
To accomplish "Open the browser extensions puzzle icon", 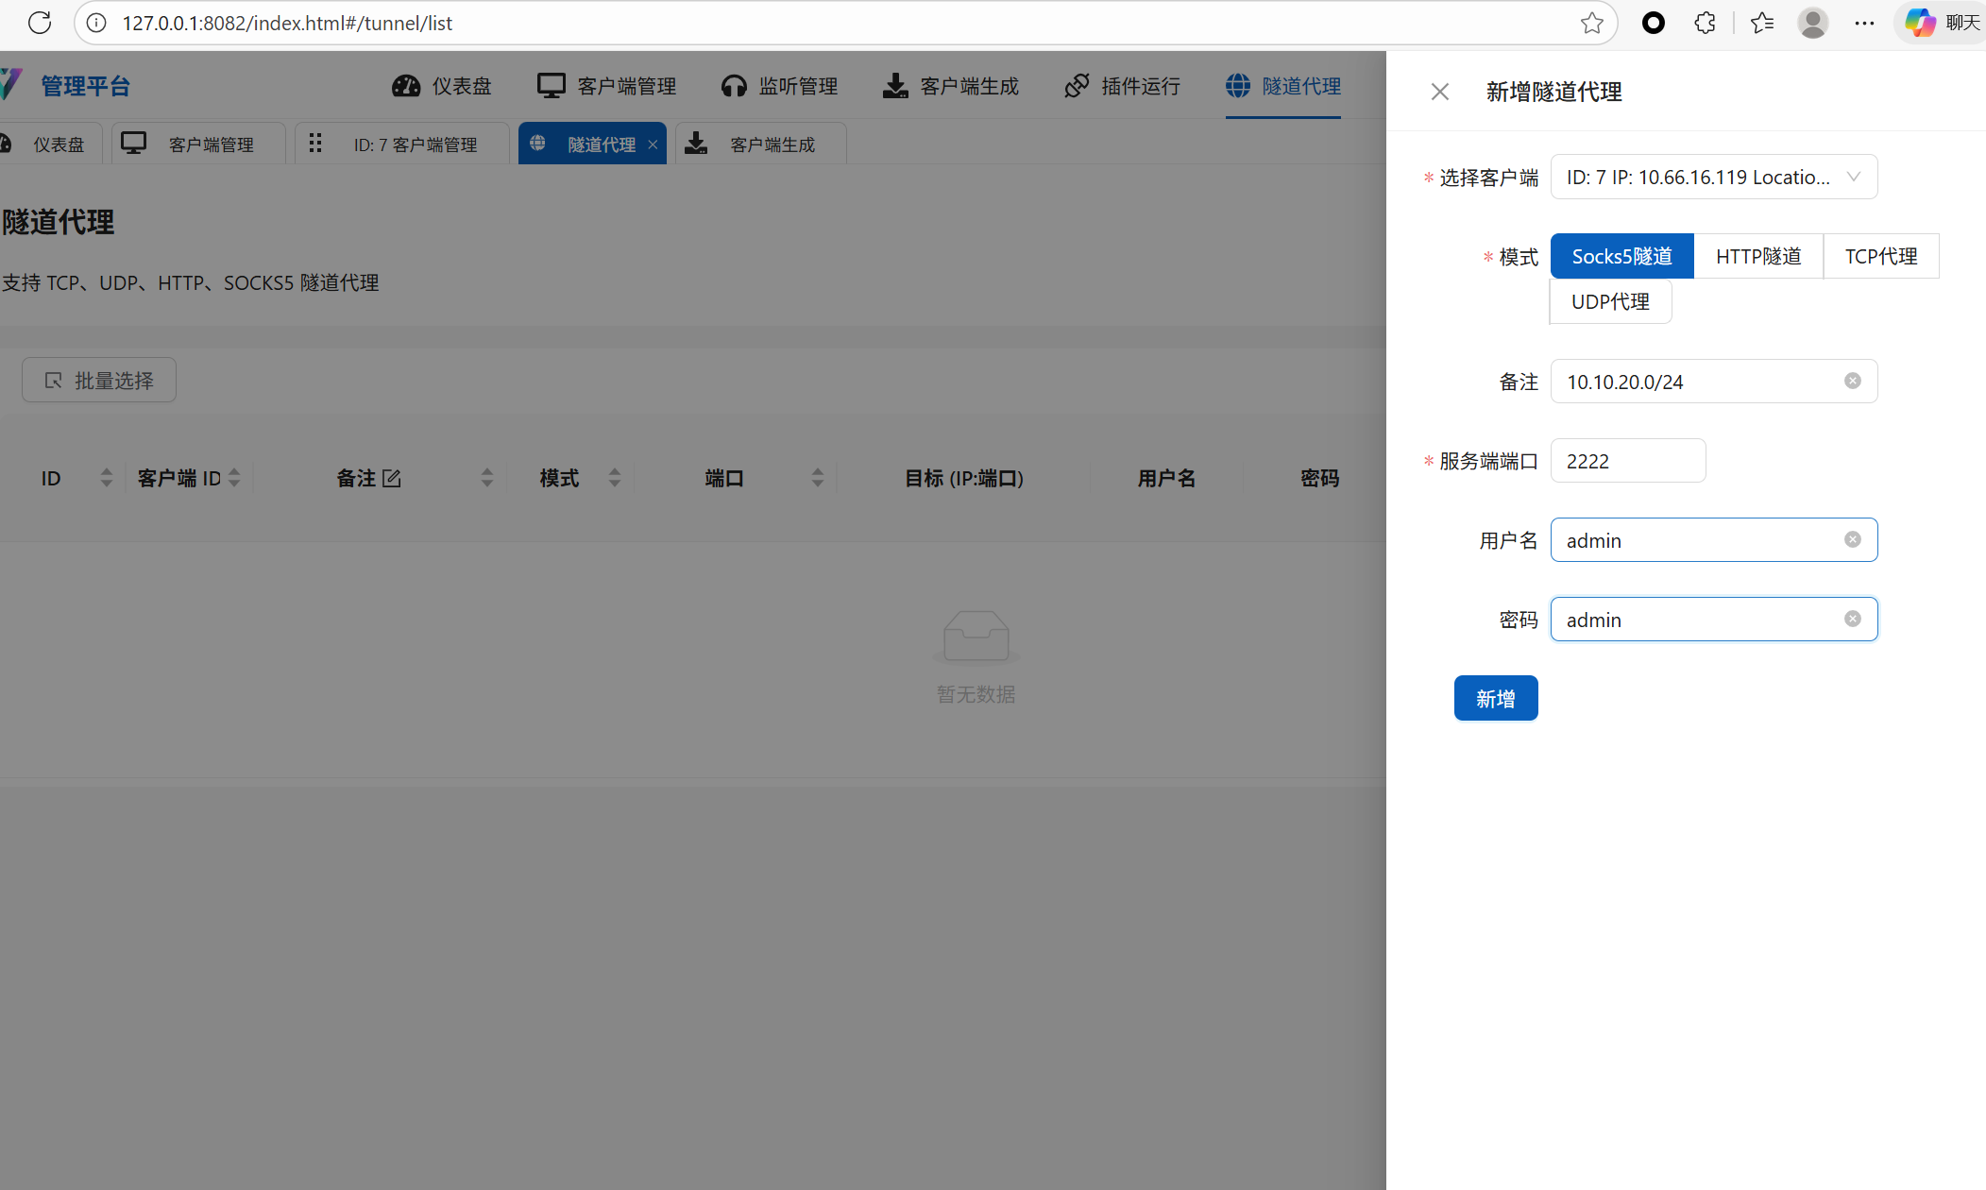I will 1705,23.
